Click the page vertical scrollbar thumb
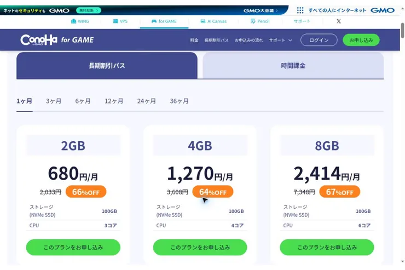The image size is (405, 270). [402, 31]
